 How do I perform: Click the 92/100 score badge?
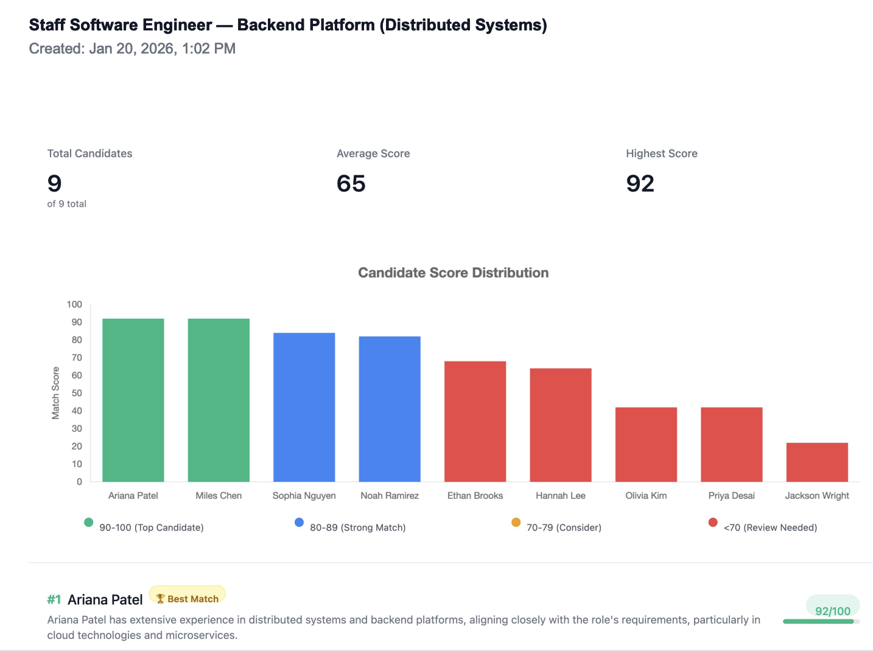[832, 611]
